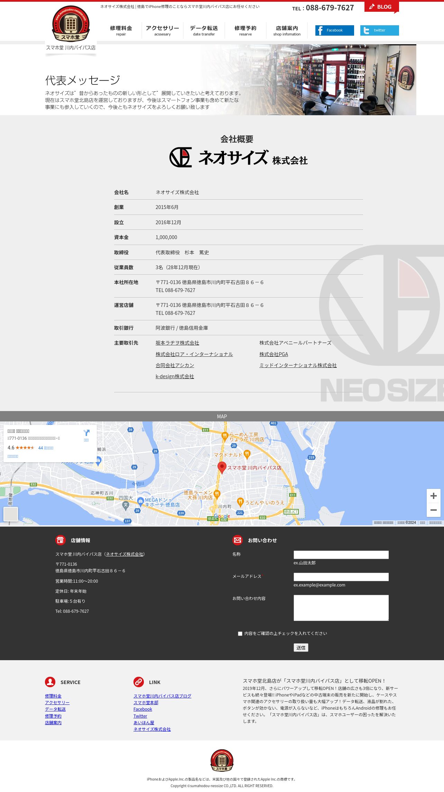Click the 徳島JCT junction label on map
444x792 pixels.
(x=291, y=512)
